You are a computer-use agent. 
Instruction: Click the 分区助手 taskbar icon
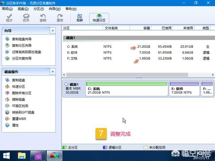click(54, 156)
